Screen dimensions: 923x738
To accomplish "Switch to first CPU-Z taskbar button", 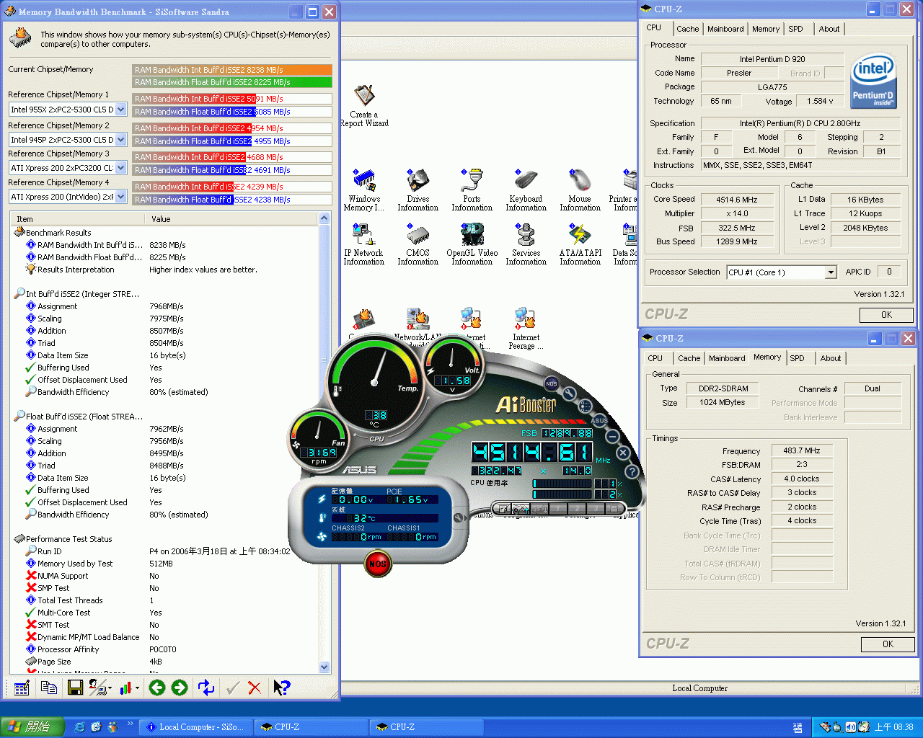I will pyautogui.click(x=312, y=727).
